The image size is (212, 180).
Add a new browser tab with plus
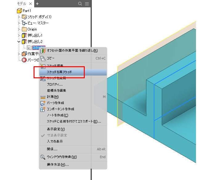click(38, 4)
